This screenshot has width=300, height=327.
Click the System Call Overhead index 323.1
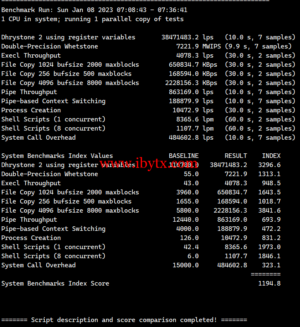(271, 265)
